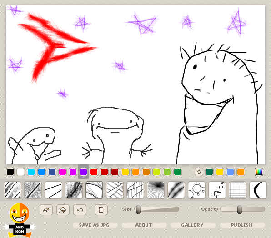271x238 pixels.
Task: Pick the bright red color swatch
Action: [x=94, y=172]
